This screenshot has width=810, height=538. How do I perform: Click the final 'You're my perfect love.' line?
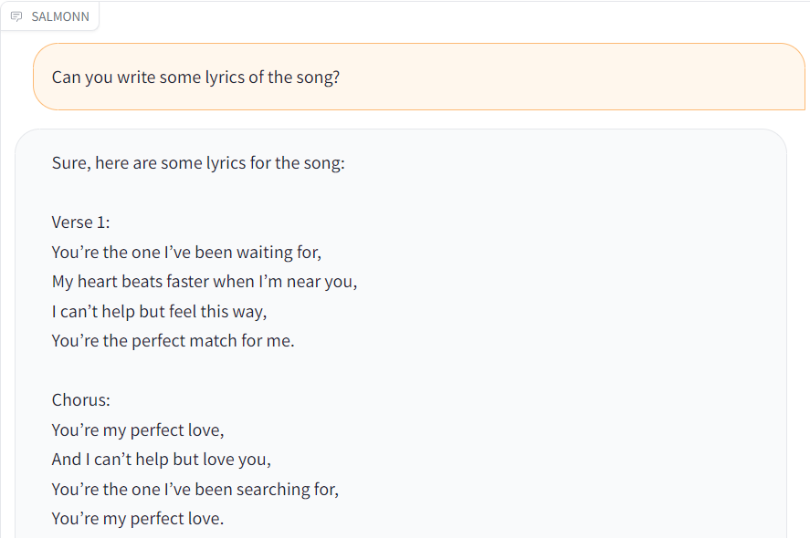pos(138,519)
